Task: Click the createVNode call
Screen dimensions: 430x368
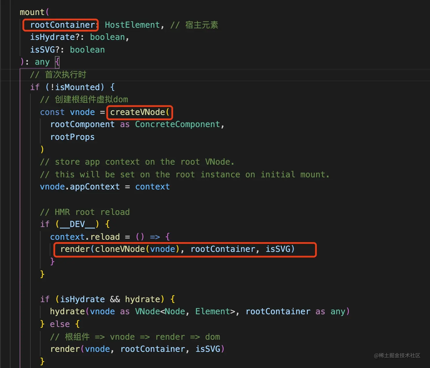Action: (x=140, y=112)
